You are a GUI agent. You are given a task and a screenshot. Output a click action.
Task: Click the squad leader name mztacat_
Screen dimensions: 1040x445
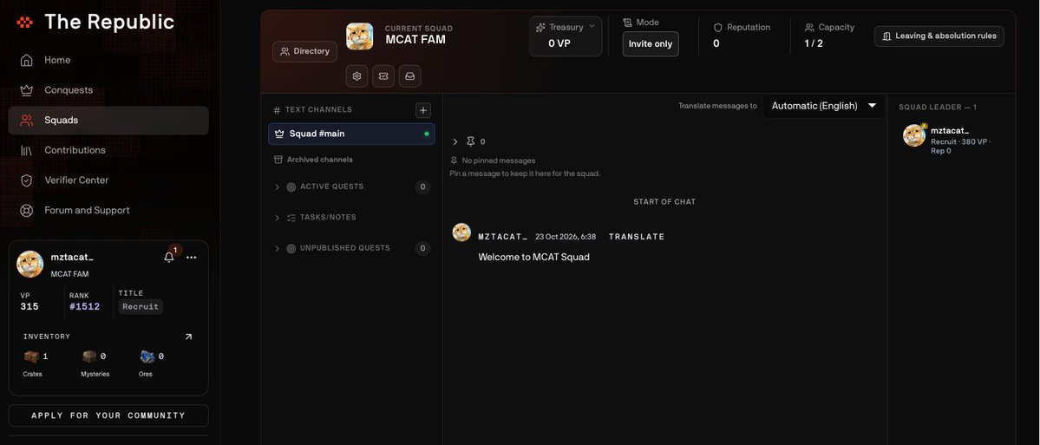949,131
